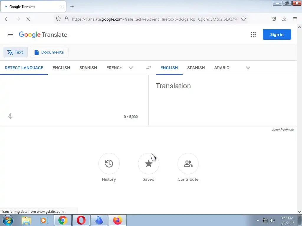Select Detect Language as source
302x226 pixels.
24,68
